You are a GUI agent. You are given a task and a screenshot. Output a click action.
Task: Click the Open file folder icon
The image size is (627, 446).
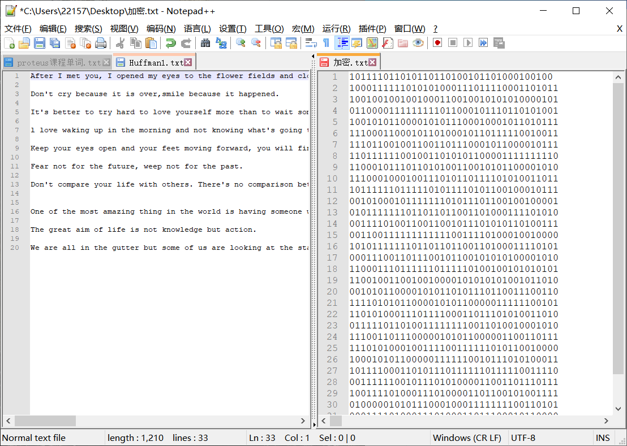coord(24,43)
